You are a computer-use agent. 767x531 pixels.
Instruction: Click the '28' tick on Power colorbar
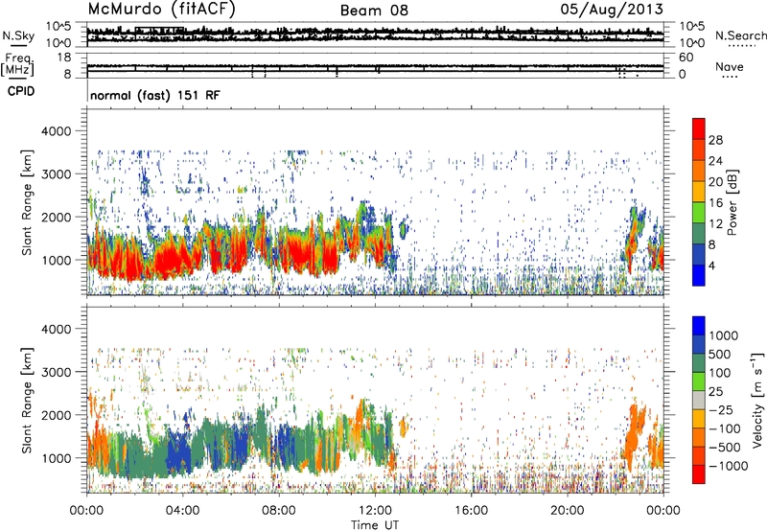click(715, 140)
